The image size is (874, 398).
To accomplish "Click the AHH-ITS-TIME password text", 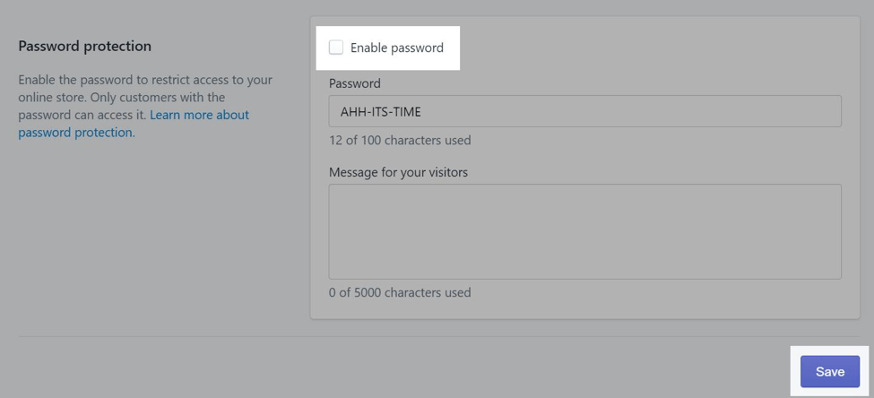I will (381, 112).
